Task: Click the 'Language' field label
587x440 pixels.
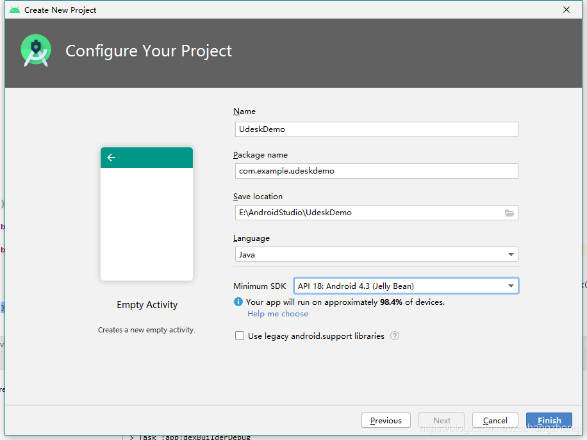Action: point(252,238)
